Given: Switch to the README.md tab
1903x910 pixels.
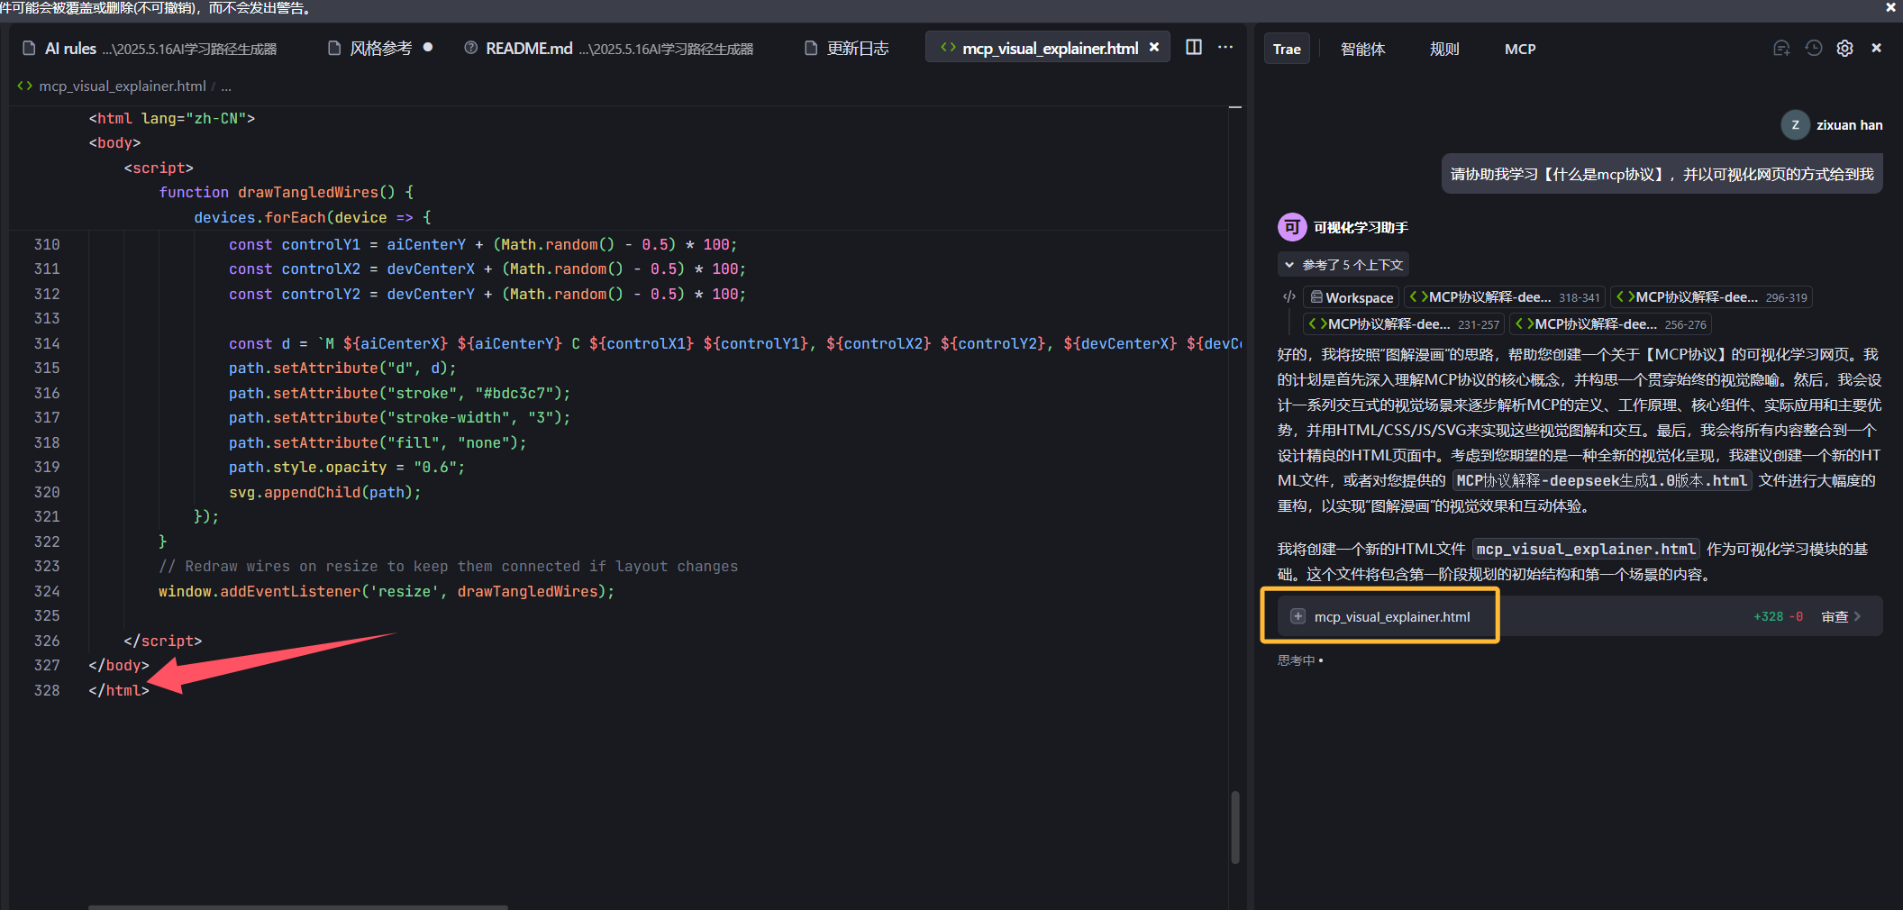Looking at the screenshot, I should point(529,49).
